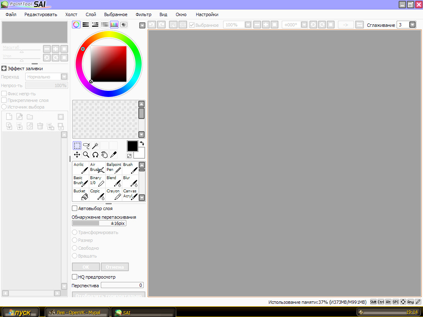Viewport: 423px width, 317px height.
Task: Toggle the color wheel panel button
Action: pos(76,25)
